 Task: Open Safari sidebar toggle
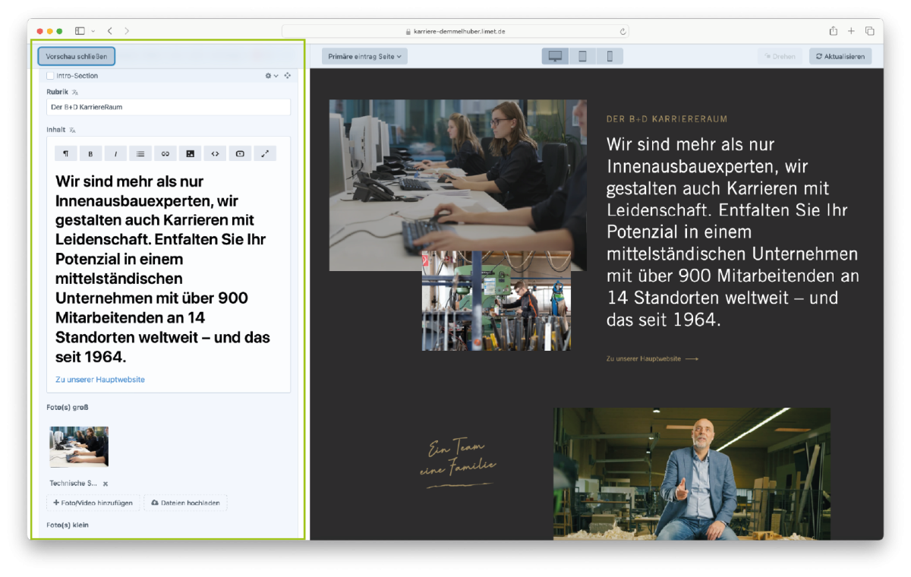click(80, 31)
